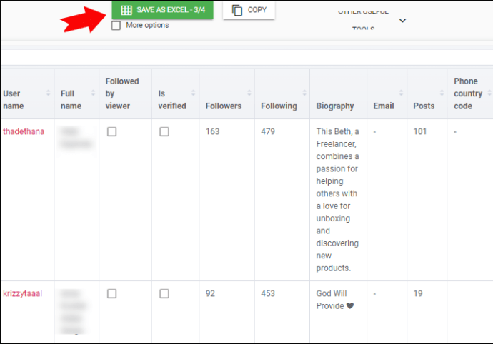
Task: Click the Biography column header
Action: point(335,106)
